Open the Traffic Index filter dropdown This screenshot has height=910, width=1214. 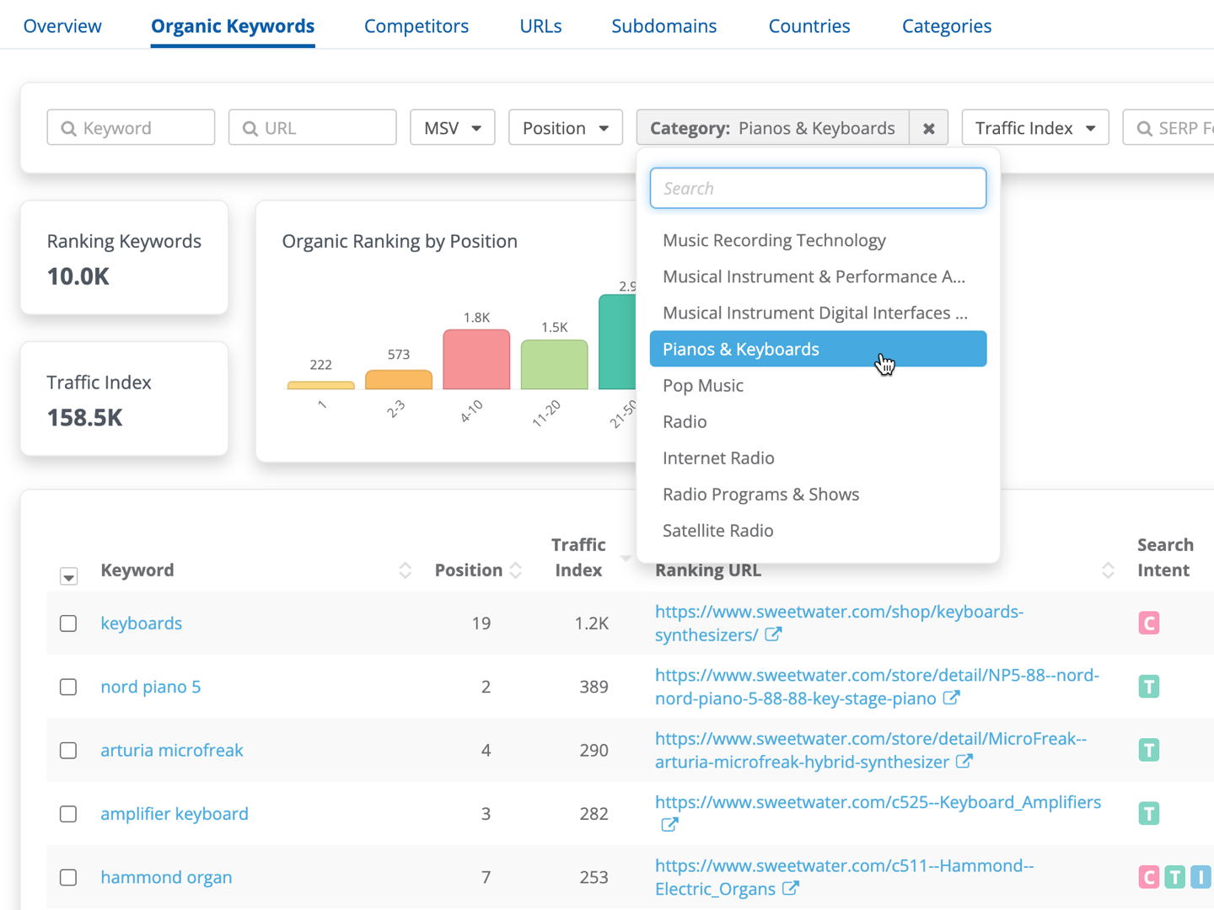[1035, 128]
